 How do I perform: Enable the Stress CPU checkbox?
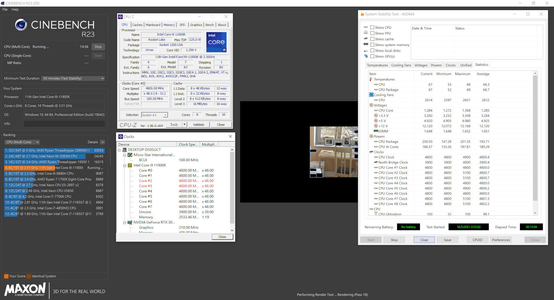point(373,27)
